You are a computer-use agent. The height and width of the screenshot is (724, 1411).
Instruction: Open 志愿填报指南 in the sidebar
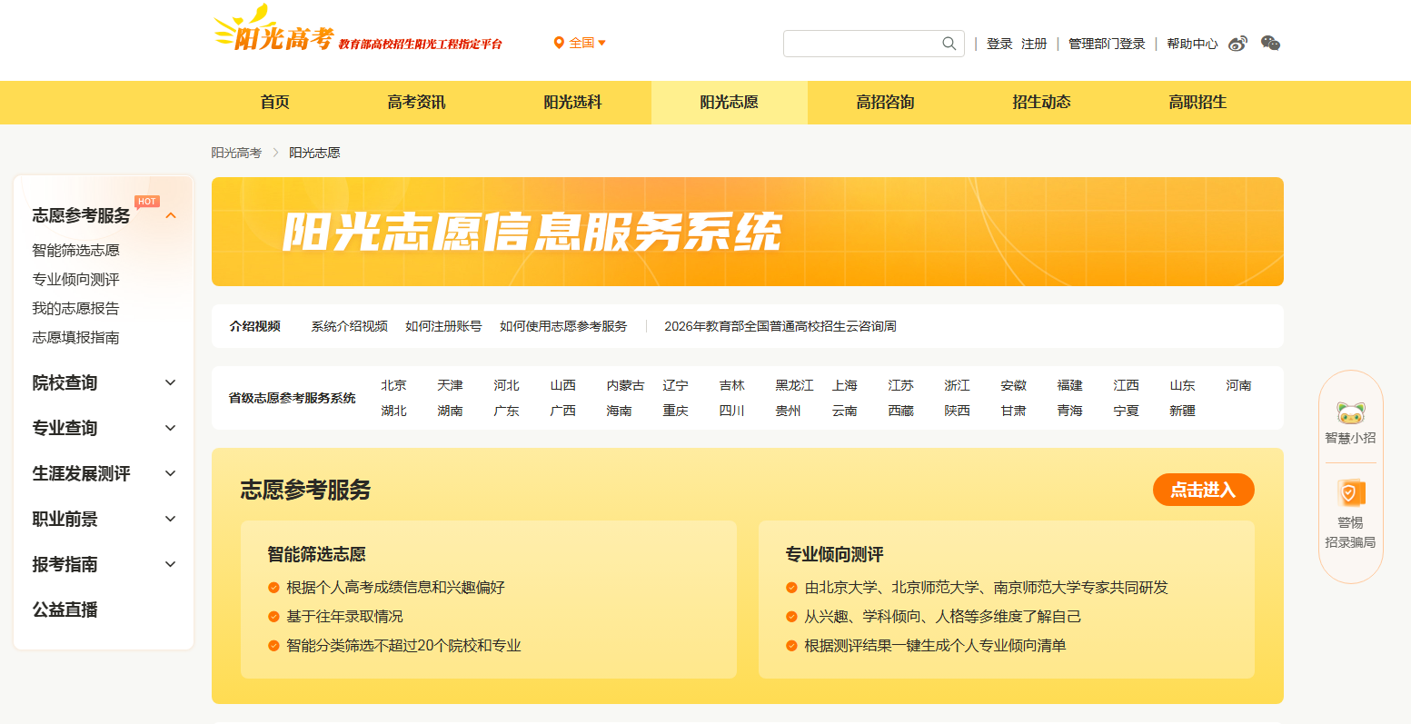click(x=76, y=338)
